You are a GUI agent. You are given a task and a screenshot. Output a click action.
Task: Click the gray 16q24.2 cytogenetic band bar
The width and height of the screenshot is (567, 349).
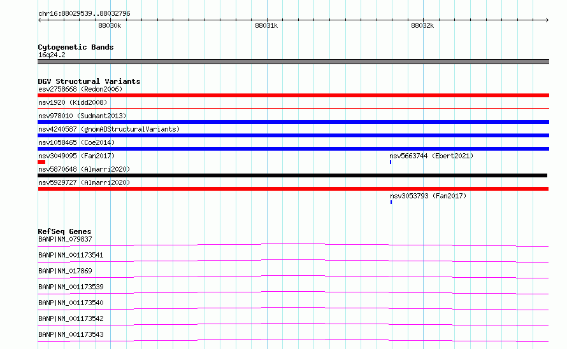coord(293,62)
